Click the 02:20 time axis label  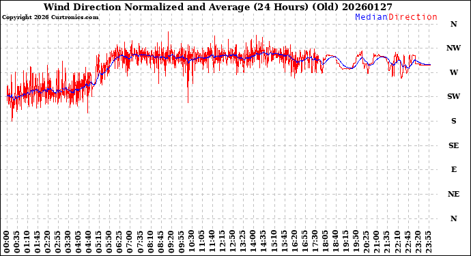pos(48,242)
